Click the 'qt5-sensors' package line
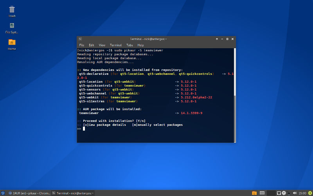 [138, 89]
